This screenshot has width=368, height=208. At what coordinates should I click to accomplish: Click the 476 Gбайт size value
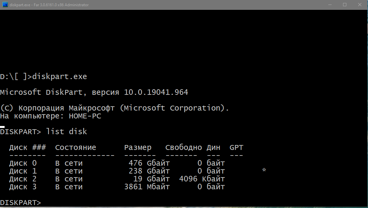pos(149,163)
